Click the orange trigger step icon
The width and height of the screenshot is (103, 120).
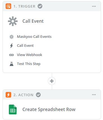8,6
